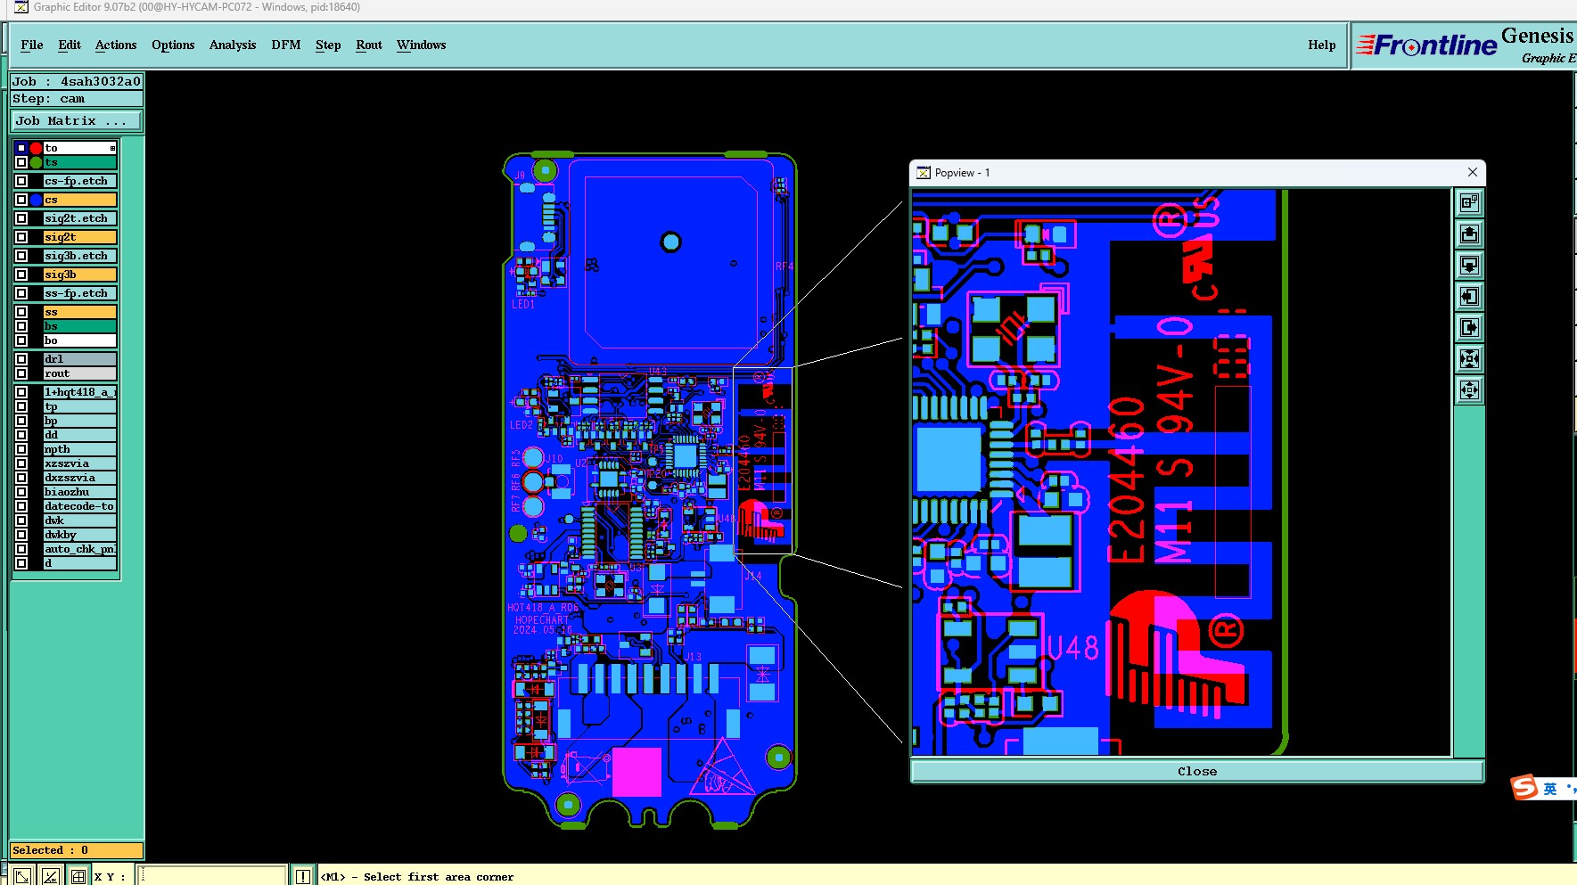Click the Popview zoom-in icon with inward arrows
This screenshot has height=885, width=1577.
coord(1469,359)
